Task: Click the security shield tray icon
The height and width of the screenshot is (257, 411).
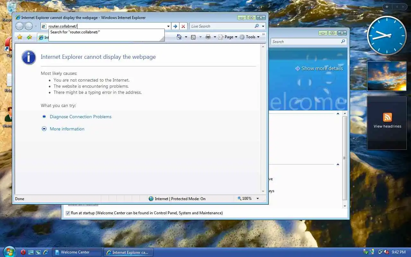Action: click(365, 252)
